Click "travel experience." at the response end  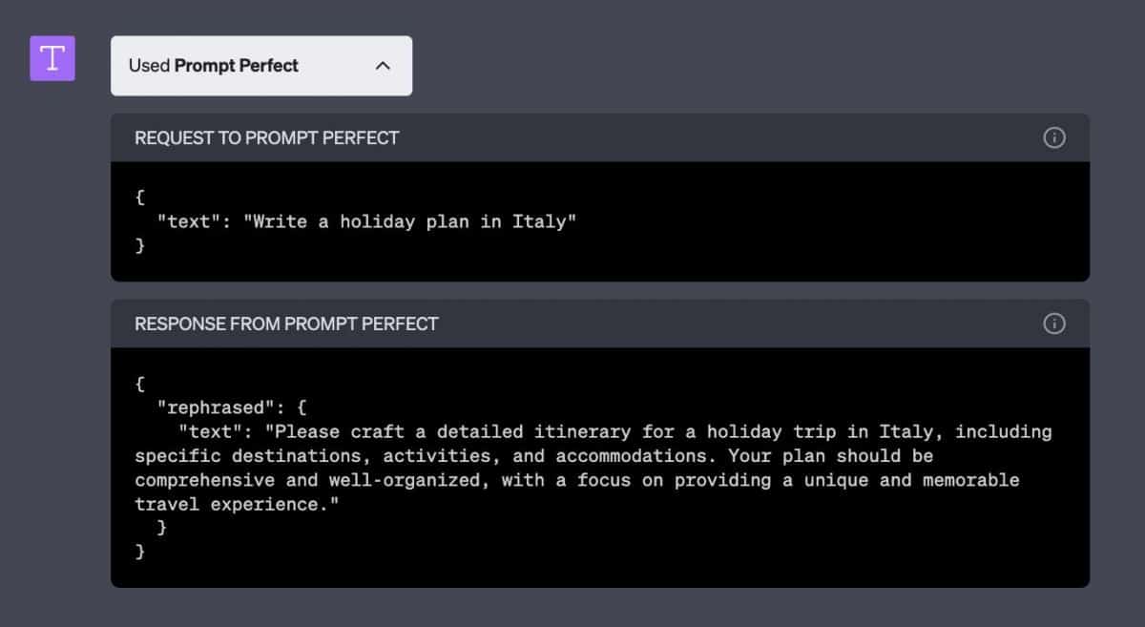[238, 504]
